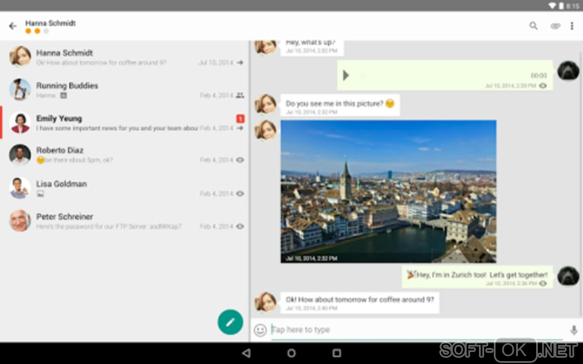Open the emoji picker smiley icon
Image resolution: width=583 pixels, height=364 pixels.
point(260,330)
